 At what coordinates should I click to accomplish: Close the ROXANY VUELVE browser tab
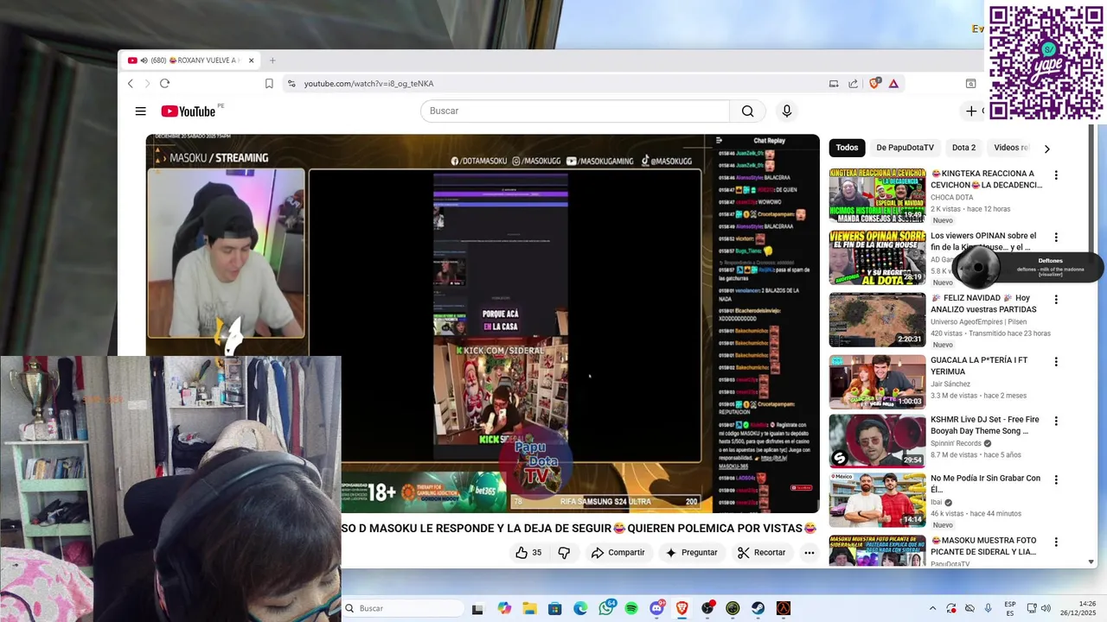[x=251, y=60]
